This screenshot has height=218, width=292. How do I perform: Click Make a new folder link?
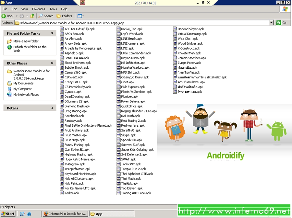pos(26,41)
